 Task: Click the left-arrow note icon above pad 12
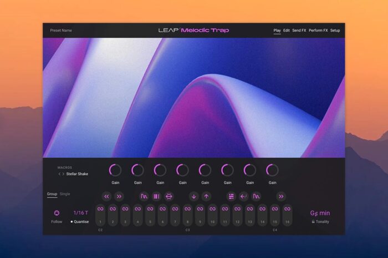click(244, 196)
